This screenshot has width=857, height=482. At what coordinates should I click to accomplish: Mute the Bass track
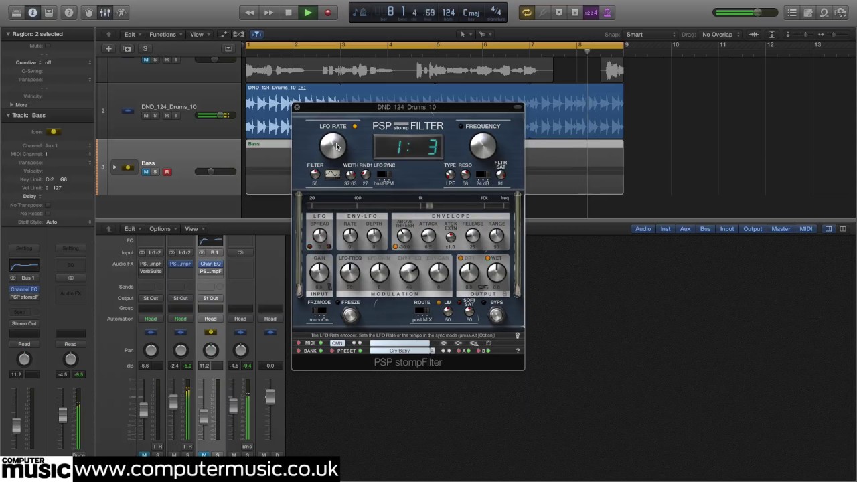click(x=146, y=172)
